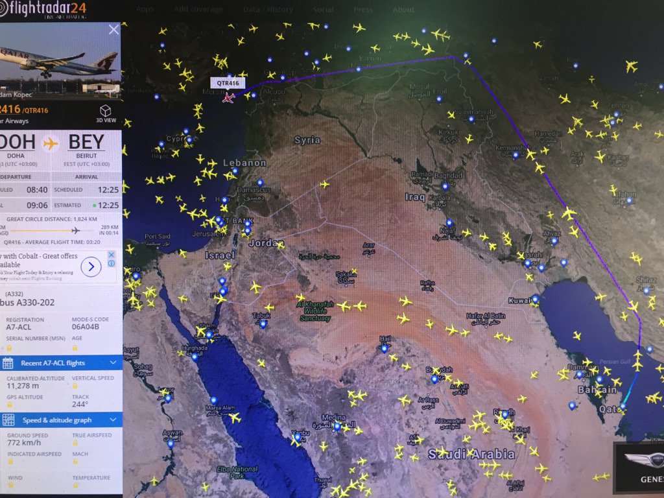Viewport: 664px width, 498px height.
Task: Click the lock icon under True Airspeed
Action: [75, 444]
